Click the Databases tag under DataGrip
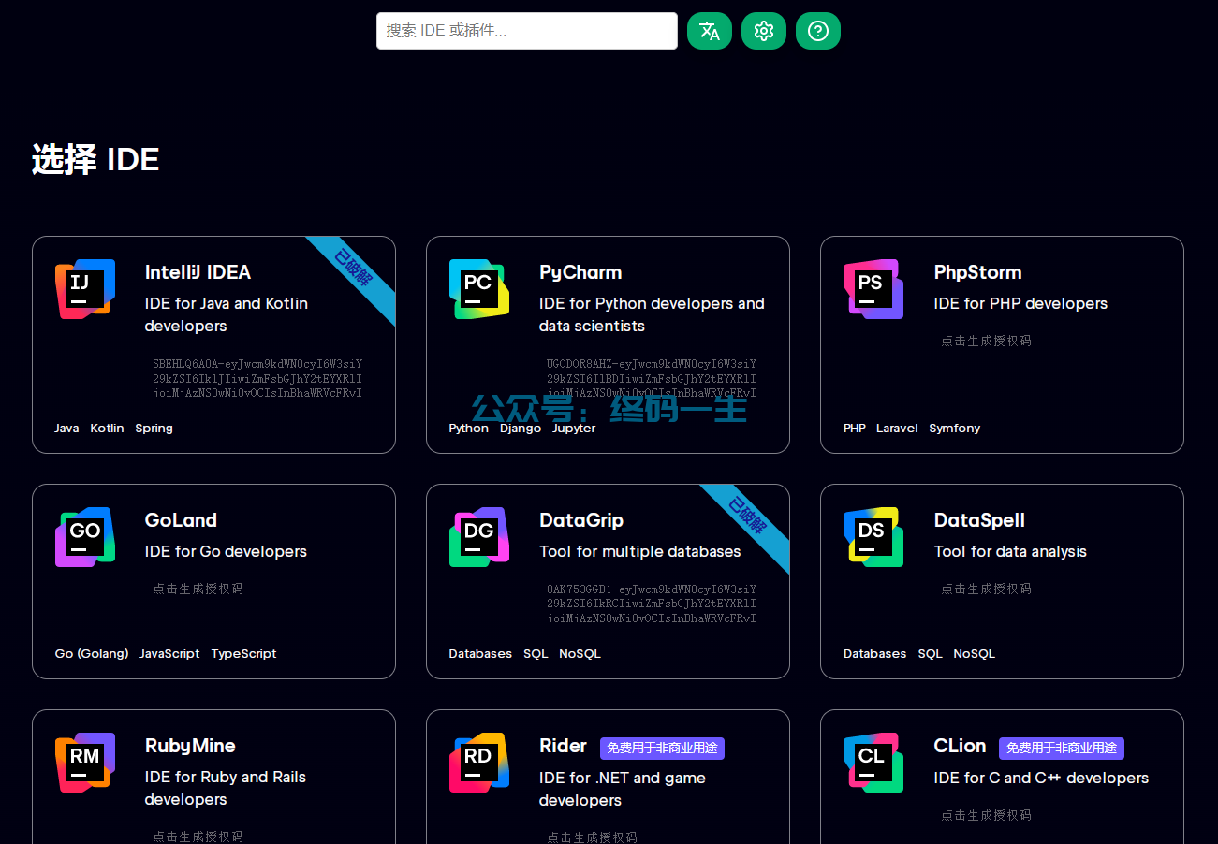 pos(480,654)
